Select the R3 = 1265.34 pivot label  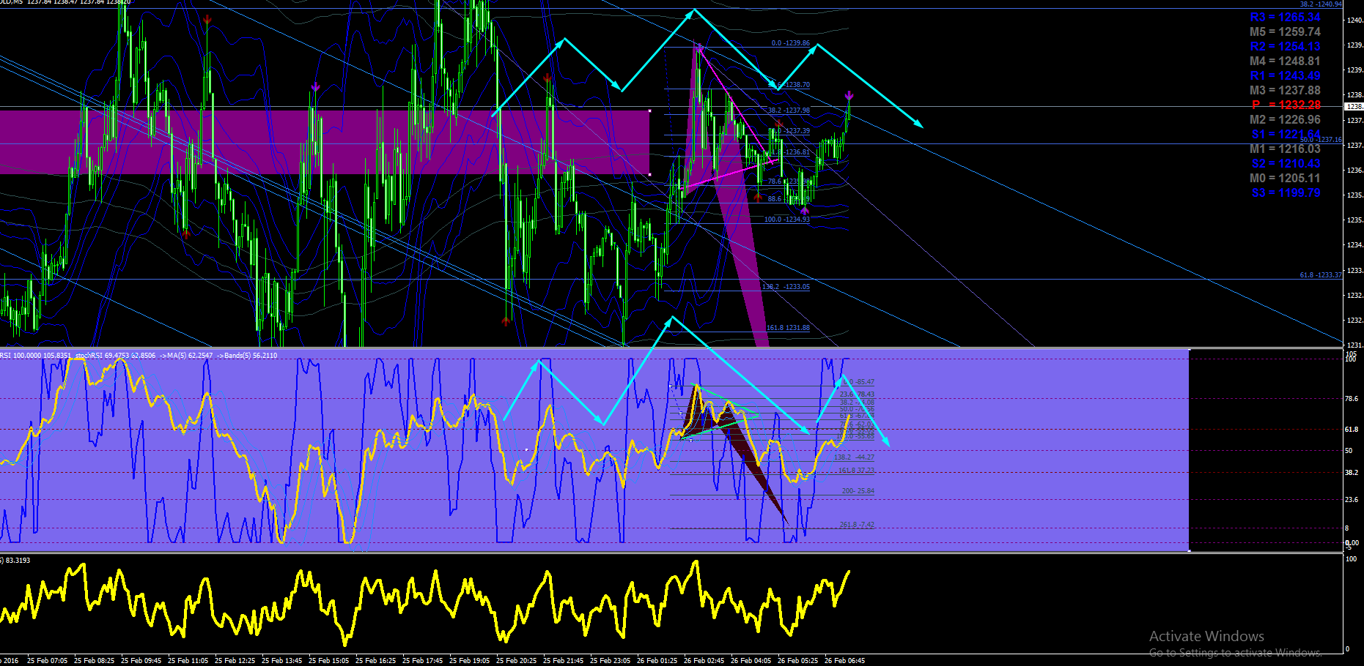(1285, 18)
